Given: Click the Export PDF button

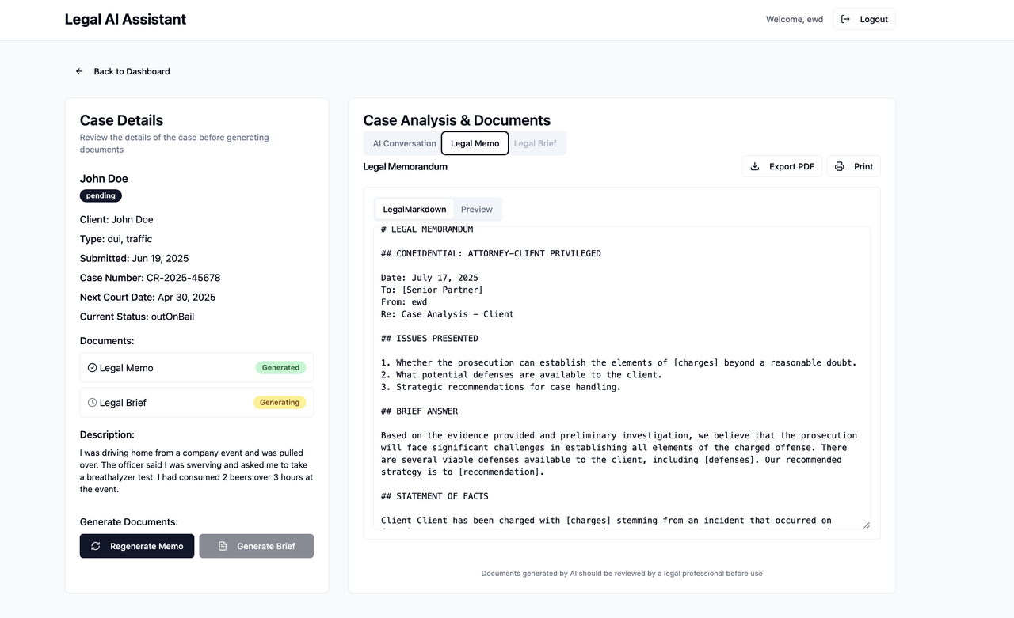Looking at the screenshot, I should coord(782,166).
